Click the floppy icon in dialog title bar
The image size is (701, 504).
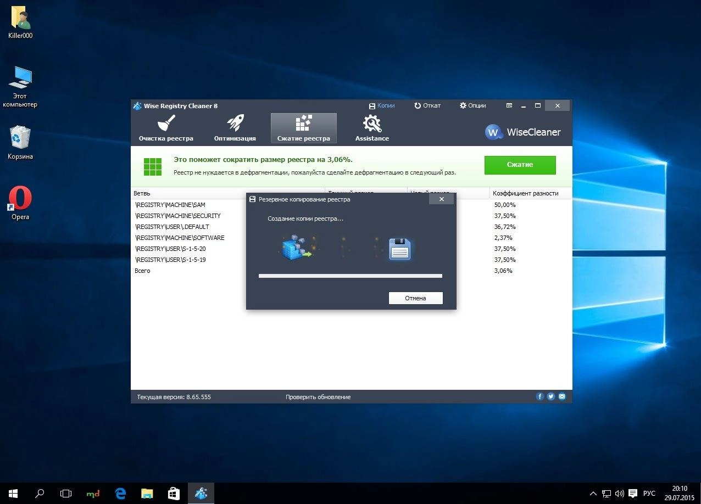252,199
